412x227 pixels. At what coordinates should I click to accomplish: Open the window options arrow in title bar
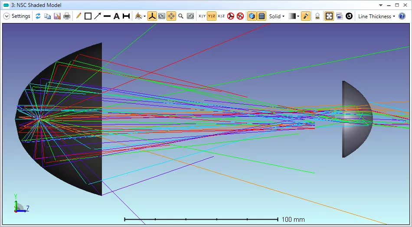point(381,5)
